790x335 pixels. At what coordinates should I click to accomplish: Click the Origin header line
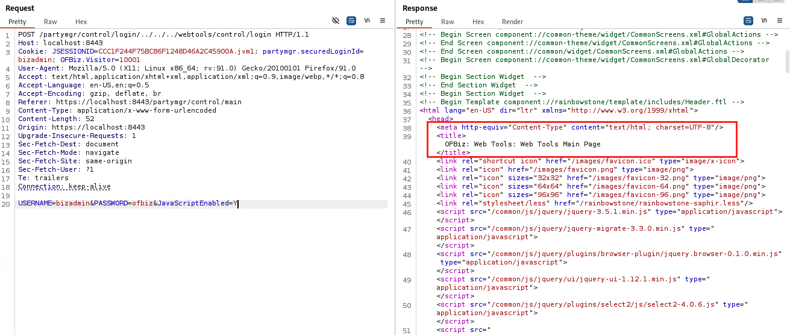tap(81, 128)
